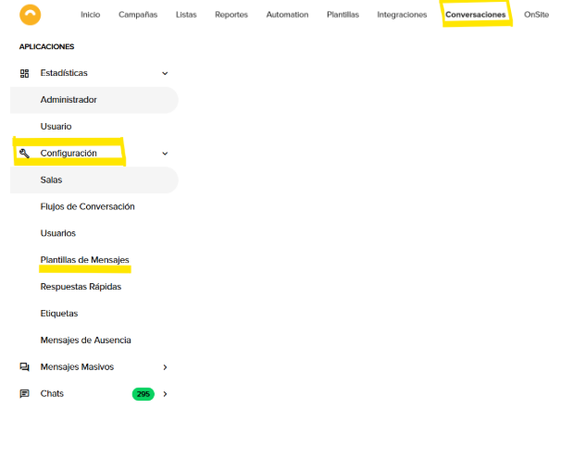Image resolution: width=586 pixels, height=458 pixels.
Task: Open the Salas settings page
Action: click(x=52, y=179)
